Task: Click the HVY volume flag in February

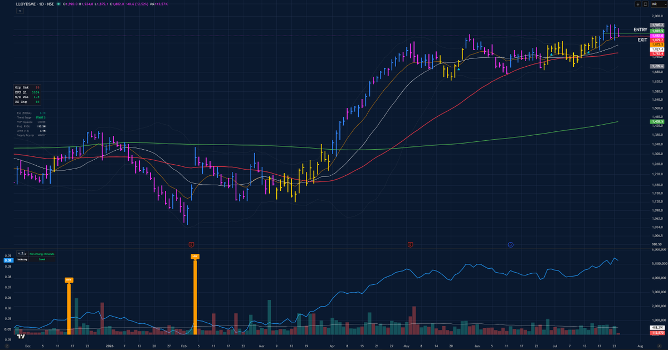Action: click(195, 257)
